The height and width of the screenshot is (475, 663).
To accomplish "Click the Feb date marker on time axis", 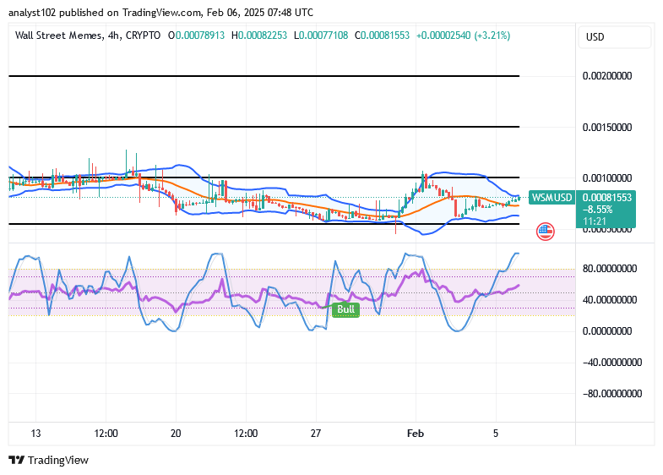I will pos(416,434).
